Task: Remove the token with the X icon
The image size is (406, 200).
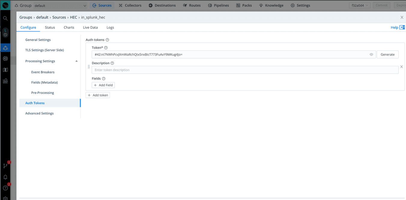Action: tap(401, 67)
